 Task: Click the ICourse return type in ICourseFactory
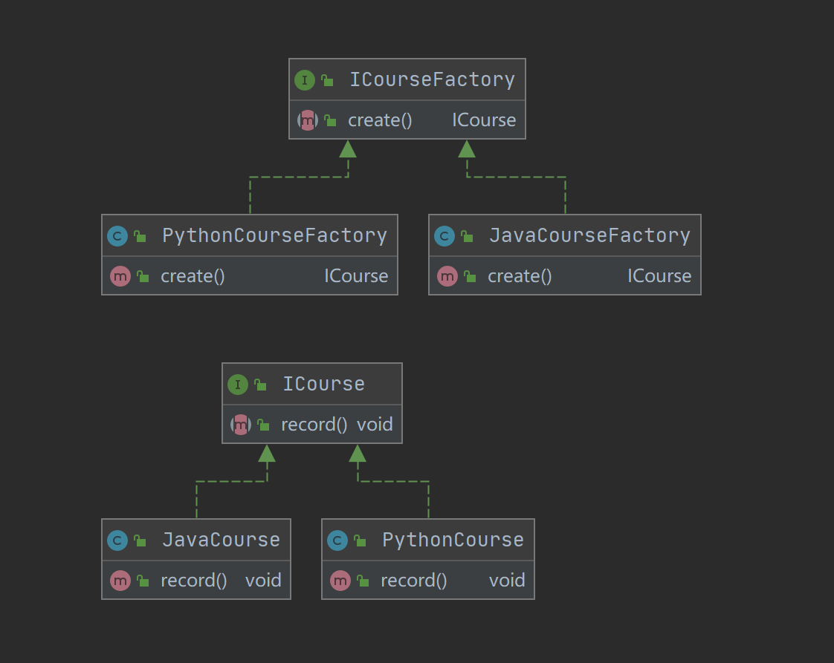coord(484,120)
